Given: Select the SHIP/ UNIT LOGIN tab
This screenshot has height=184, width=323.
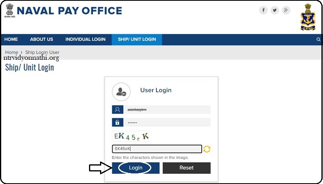Looking at the screenshot, I should [137, 39].
